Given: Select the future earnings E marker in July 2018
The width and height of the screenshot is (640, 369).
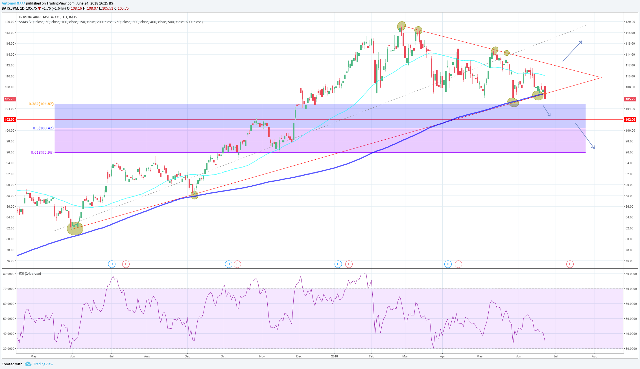Looking at the screenshot, I should point(570,264).
